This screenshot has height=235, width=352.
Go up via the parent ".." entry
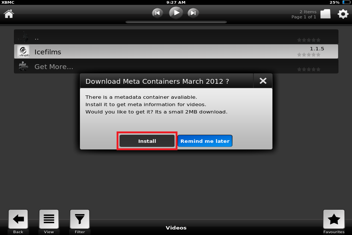click(x=176, y=37)
